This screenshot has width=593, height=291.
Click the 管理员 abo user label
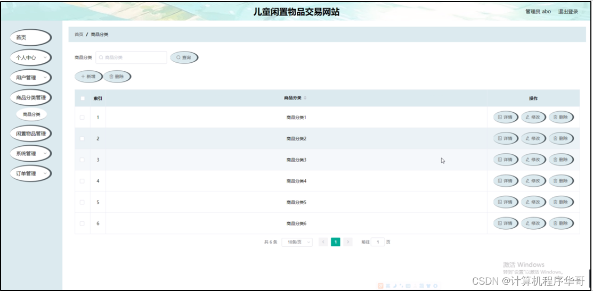tap(538, 12)
